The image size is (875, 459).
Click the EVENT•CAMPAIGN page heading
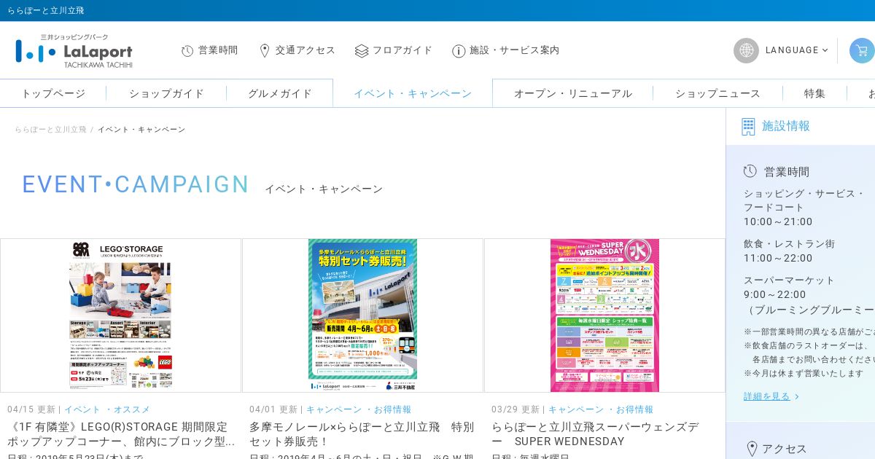coord(136,184)
